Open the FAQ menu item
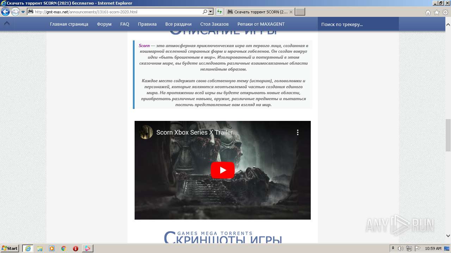Viewport: 451px width, 253px height. [x=125, y=24]
